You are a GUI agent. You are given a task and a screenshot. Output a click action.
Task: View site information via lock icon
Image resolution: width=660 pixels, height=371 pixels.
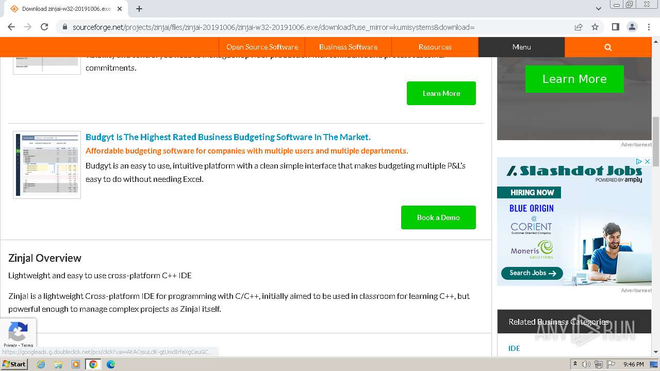pos(64,27)
